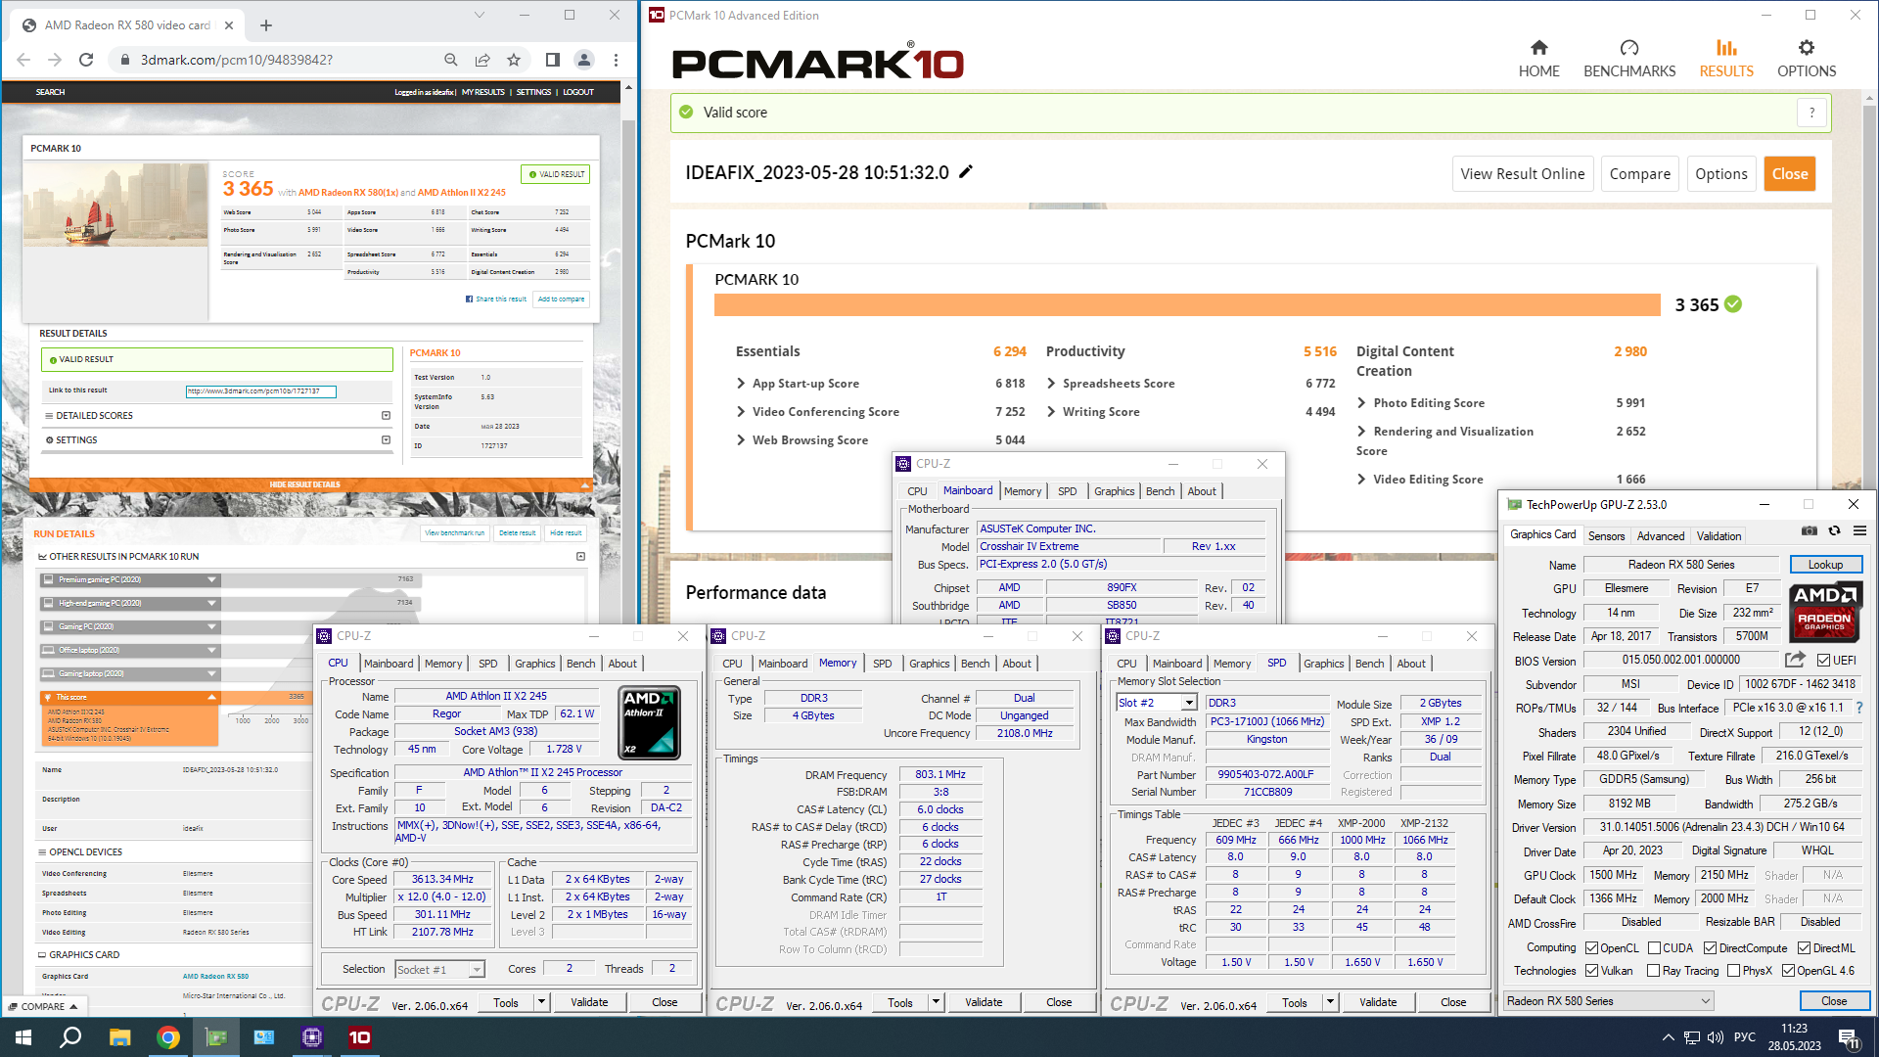Switch to PCMark 10 from the taskbar
The width and height of the screenshot is (1879, 1057).
pos(360,1037)
